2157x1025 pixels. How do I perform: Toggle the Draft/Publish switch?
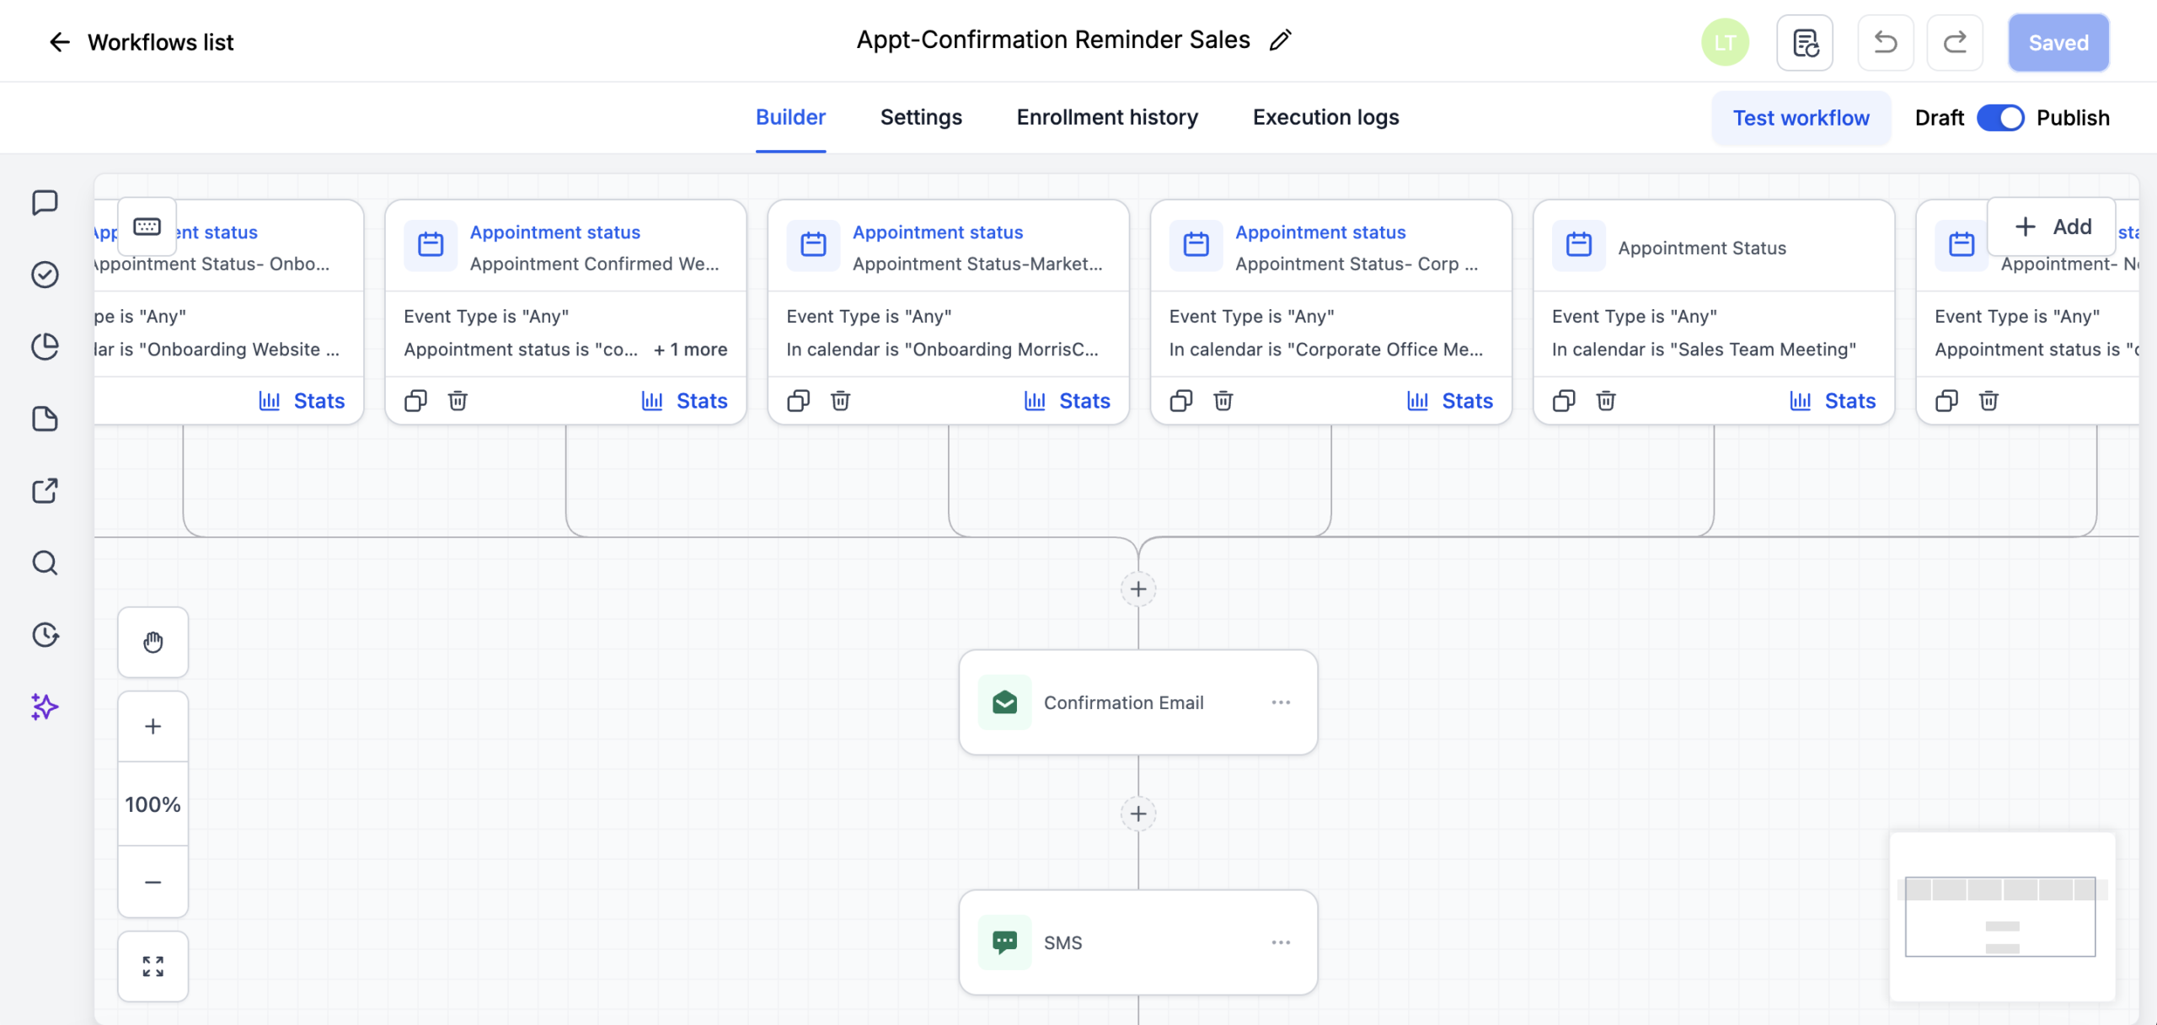point(2000,118)
